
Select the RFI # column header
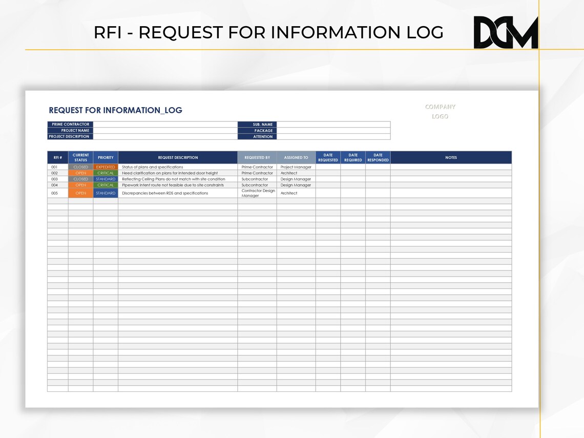[x=57, y=157]
